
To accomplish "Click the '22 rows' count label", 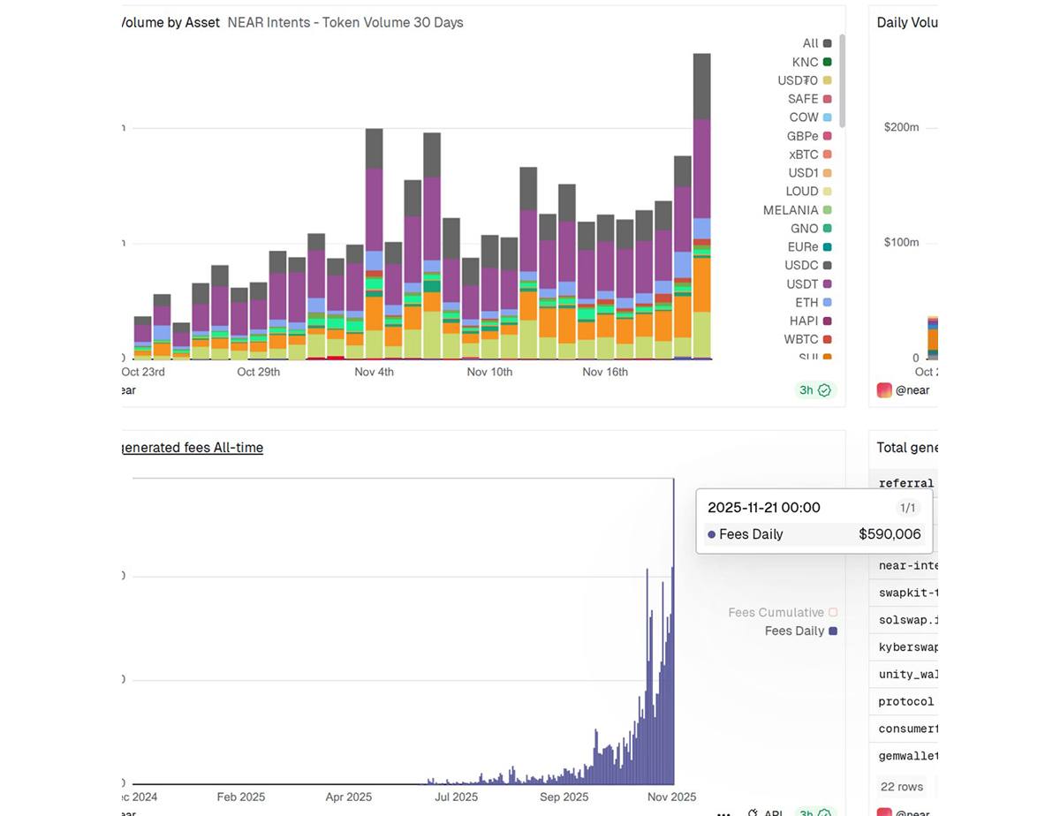I will click(902, 787).
